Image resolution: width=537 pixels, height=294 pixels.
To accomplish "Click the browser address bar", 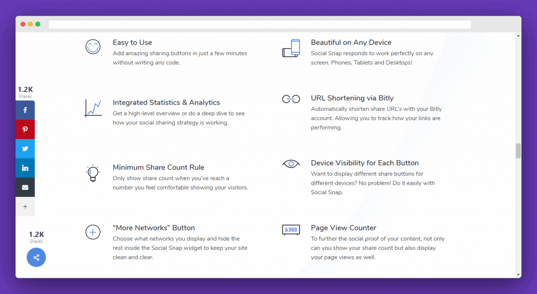I will (260, 24).
